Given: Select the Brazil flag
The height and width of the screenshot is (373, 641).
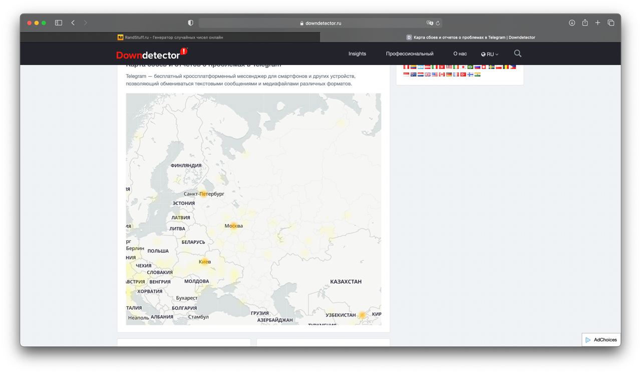Looking at the screenshot, I should point(470,67).
